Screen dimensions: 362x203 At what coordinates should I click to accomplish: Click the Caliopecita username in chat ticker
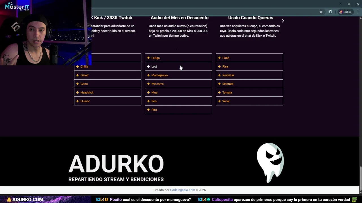222,200
